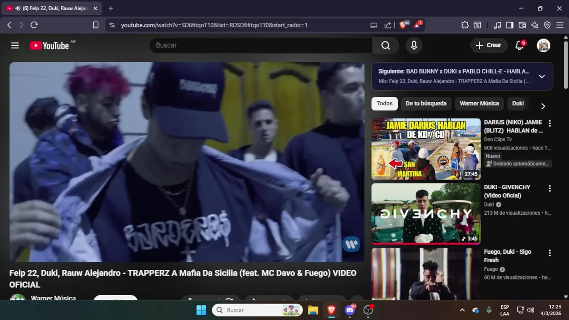Click the taskbar Buscar search box
Screen dimensions: 569x320
point(257,310)
